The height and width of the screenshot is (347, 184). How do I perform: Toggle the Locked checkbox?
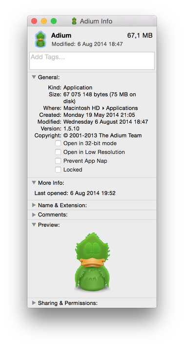tap(58, 170)
